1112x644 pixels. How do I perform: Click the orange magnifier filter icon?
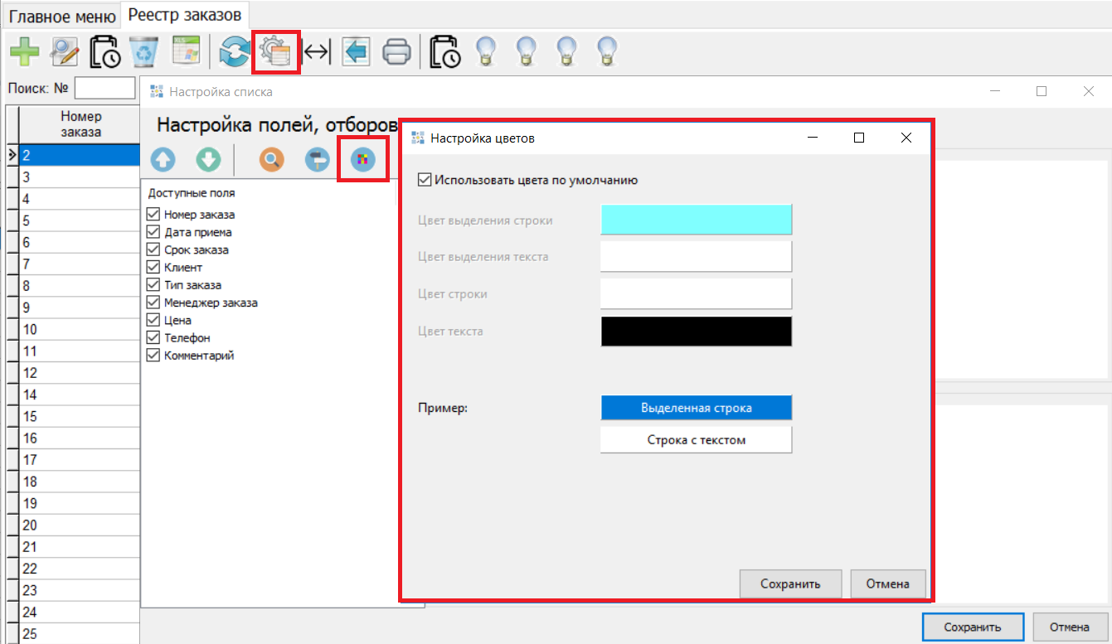(x=271, y=160)
